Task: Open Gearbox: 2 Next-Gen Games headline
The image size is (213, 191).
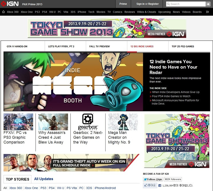Action: tap(88, 137)
